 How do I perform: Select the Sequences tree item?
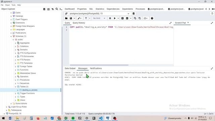click(x=25, y=83)
